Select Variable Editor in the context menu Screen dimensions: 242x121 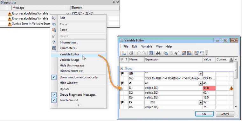[79, 54]
